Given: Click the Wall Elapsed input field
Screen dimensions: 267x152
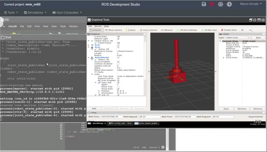Looking at the screenshot, I should click(223, 117).
